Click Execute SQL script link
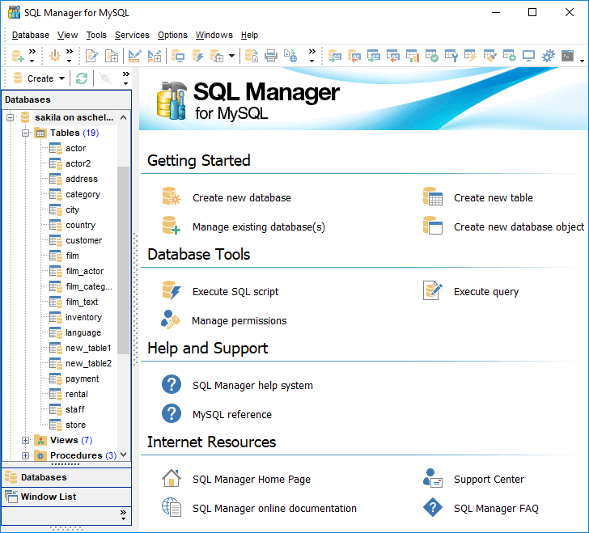 (235, 292)
